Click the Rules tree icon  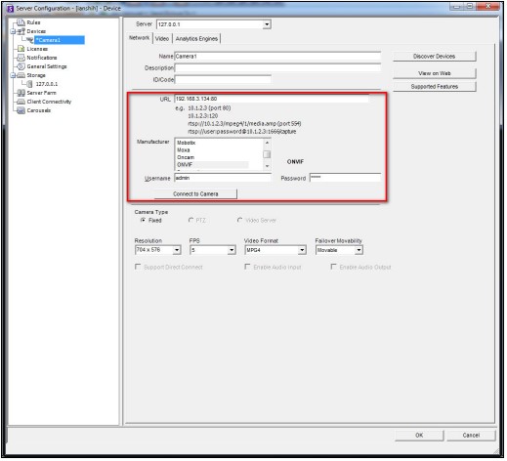(21, 22)
